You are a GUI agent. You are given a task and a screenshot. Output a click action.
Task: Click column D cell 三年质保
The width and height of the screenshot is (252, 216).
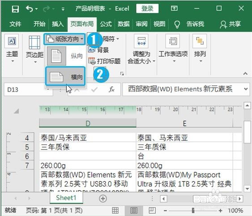coord(88,147)
